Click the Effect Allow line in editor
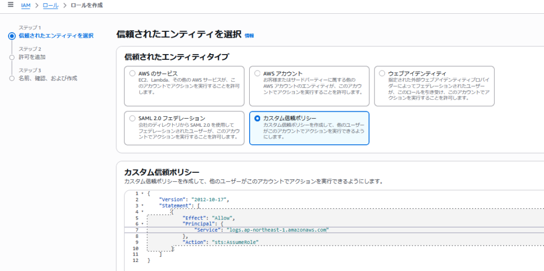544x271 pixels. point(208,218)
